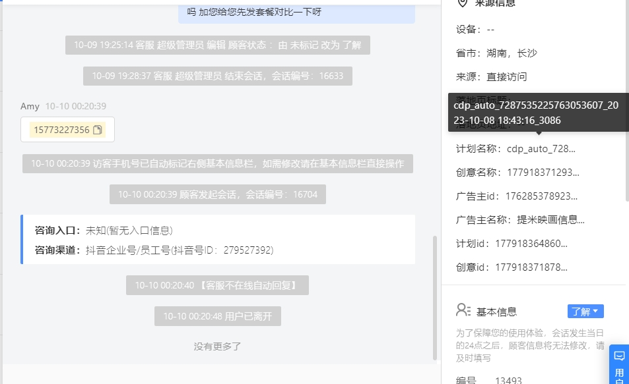Viewport: 629px width, 384px height.
Task: Click the 基本信息 section heading
Action: (496, 312)
